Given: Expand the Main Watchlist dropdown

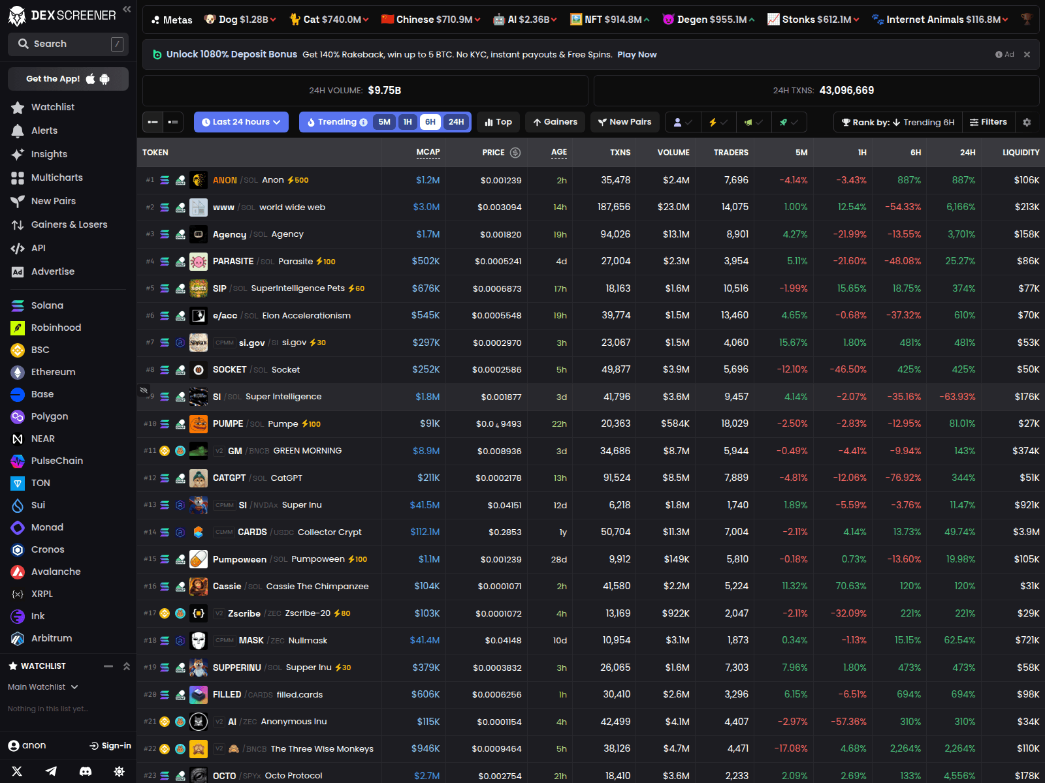Looking at the screenshot, I should pyautogui.click(x=43, y=687).
